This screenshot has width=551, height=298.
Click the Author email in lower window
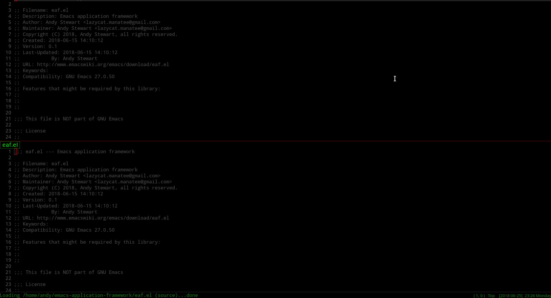point(122,176)
